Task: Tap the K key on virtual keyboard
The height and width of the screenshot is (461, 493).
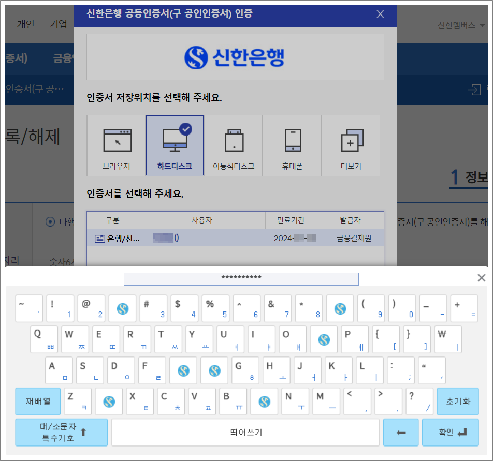Action: point(339,370)
